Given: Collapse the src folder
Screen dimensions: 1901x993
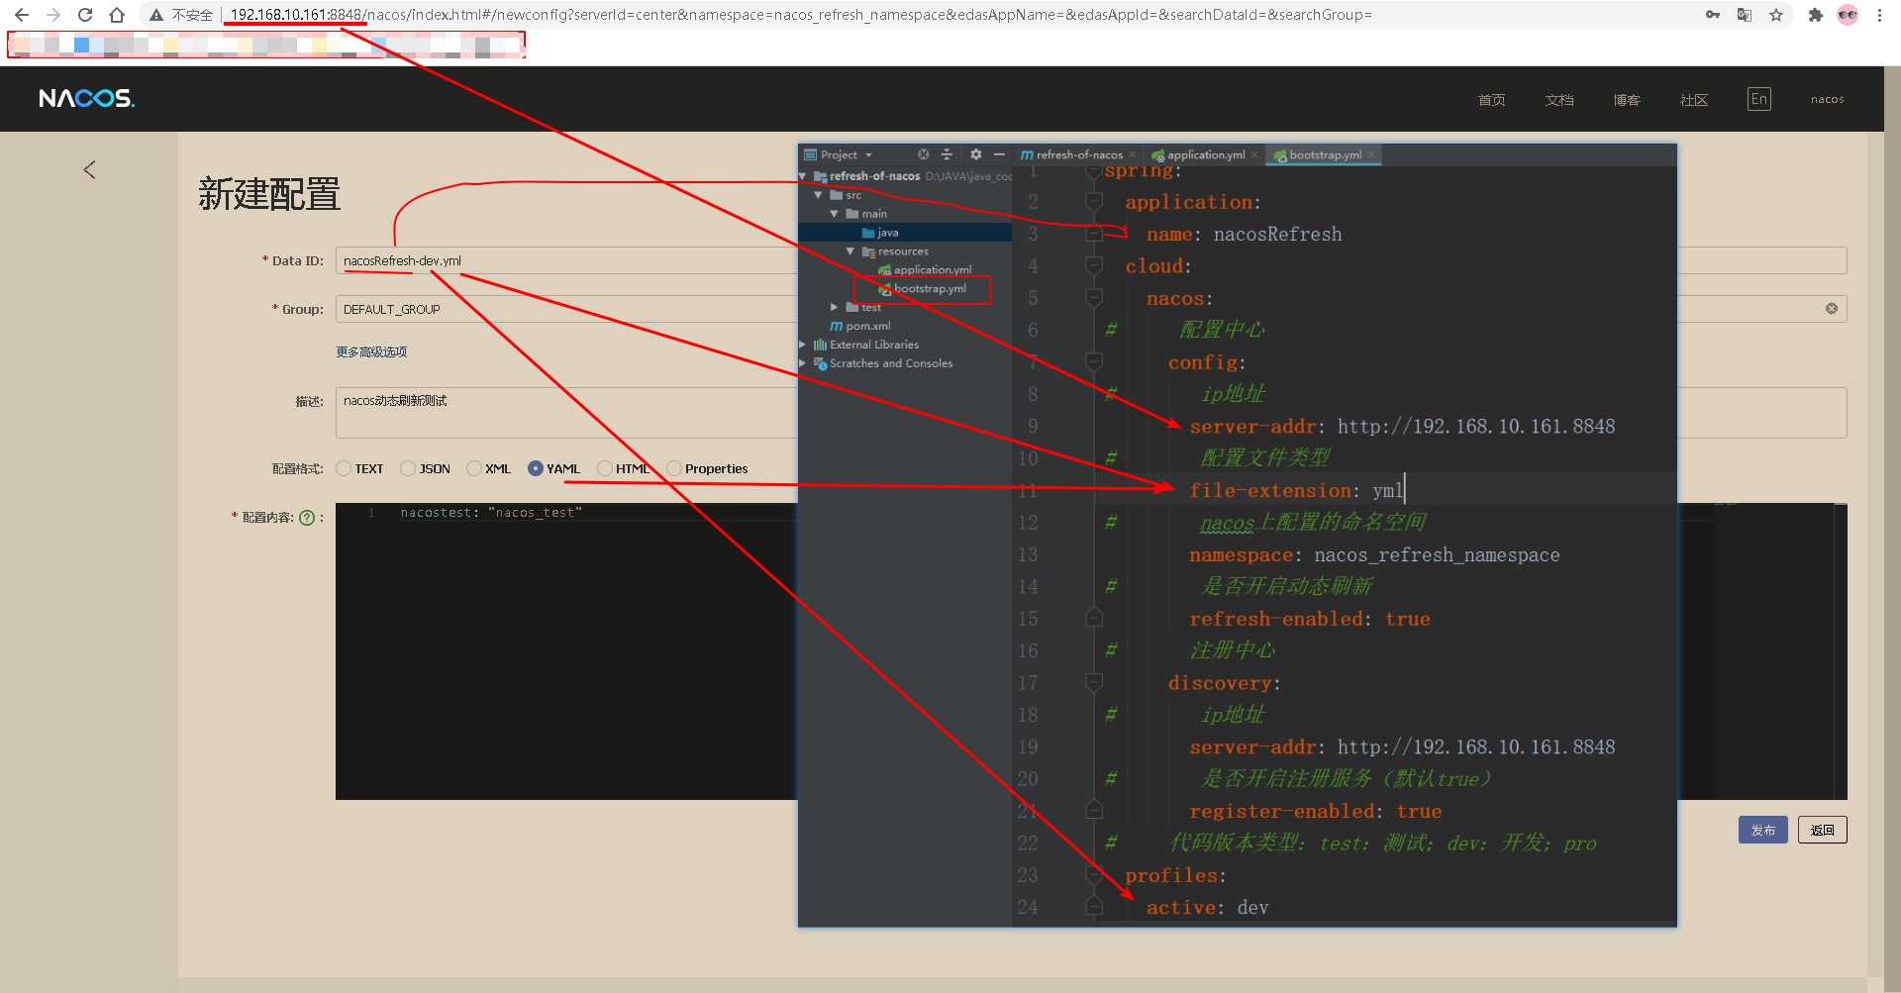Looking at the screenshot, I should point(819,195).
